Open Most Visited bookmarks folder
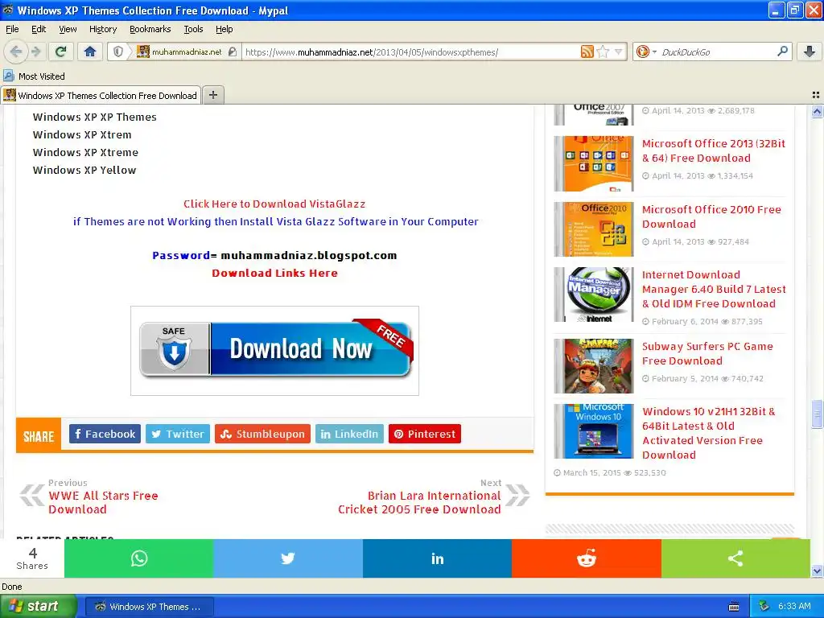Image resolution: width=824 pixels, height=618 pixels. [x=34, y=76]
